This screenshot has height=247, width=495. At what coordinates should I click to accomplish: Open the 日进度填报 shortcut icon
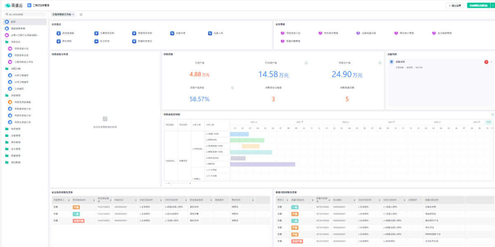click(x=59, y=33)
